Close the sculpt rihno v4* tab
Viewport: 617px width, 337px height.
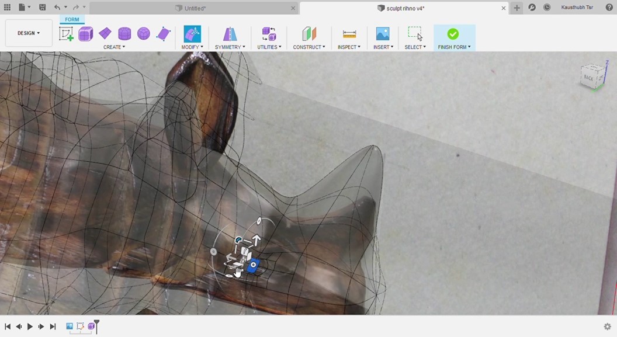tap(503, 8)
